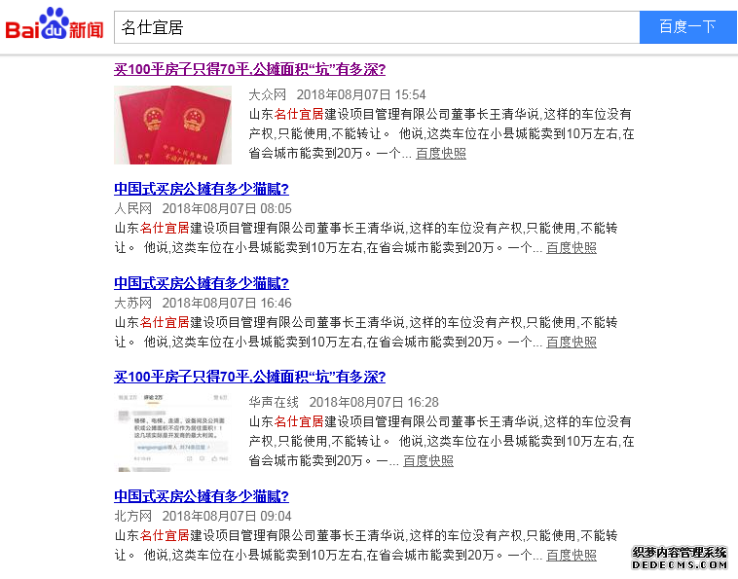This screenshot has width=738, height=579.
Task: Click the 人民网 source label
Action: click(x=133, y=208)
